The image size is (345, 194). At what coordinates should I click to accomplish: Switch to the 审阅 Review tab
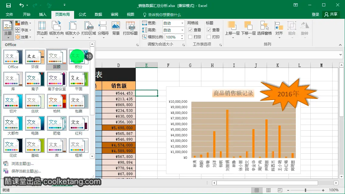(114, 15)
